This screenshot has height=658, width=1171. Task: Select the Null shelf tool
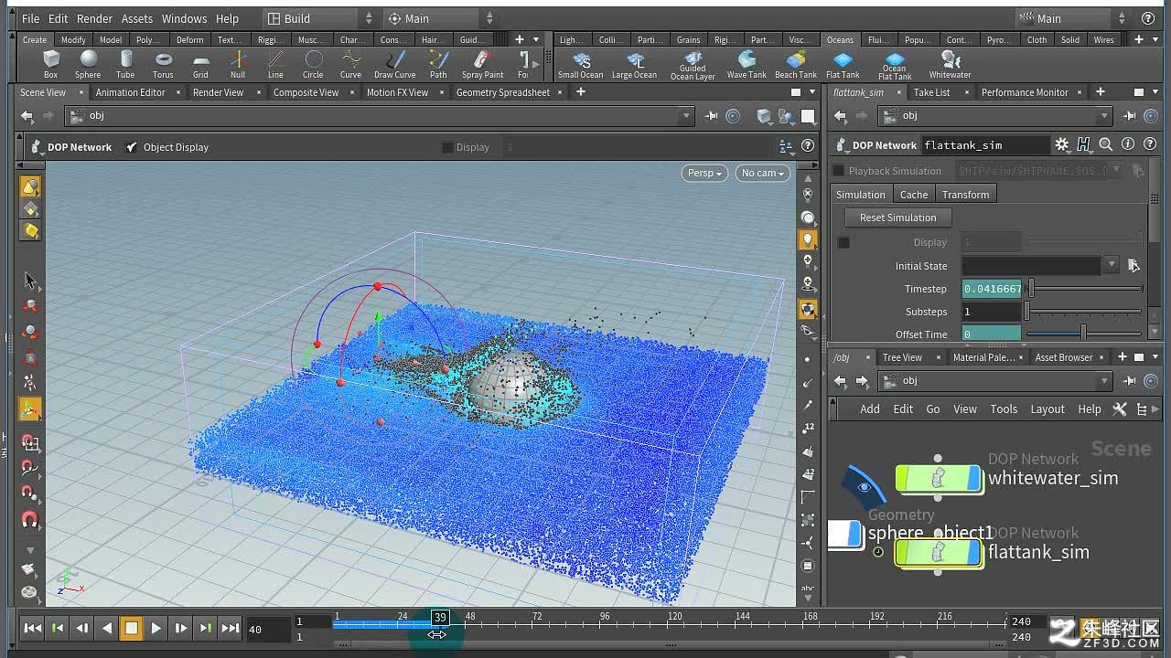(x=238, y=64)
